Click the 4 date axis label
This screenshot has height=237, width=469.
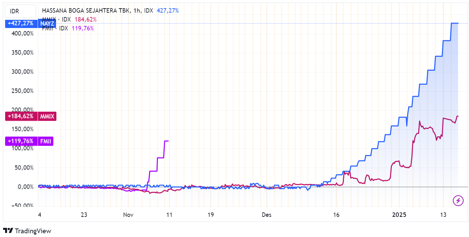tap(40, 215)
